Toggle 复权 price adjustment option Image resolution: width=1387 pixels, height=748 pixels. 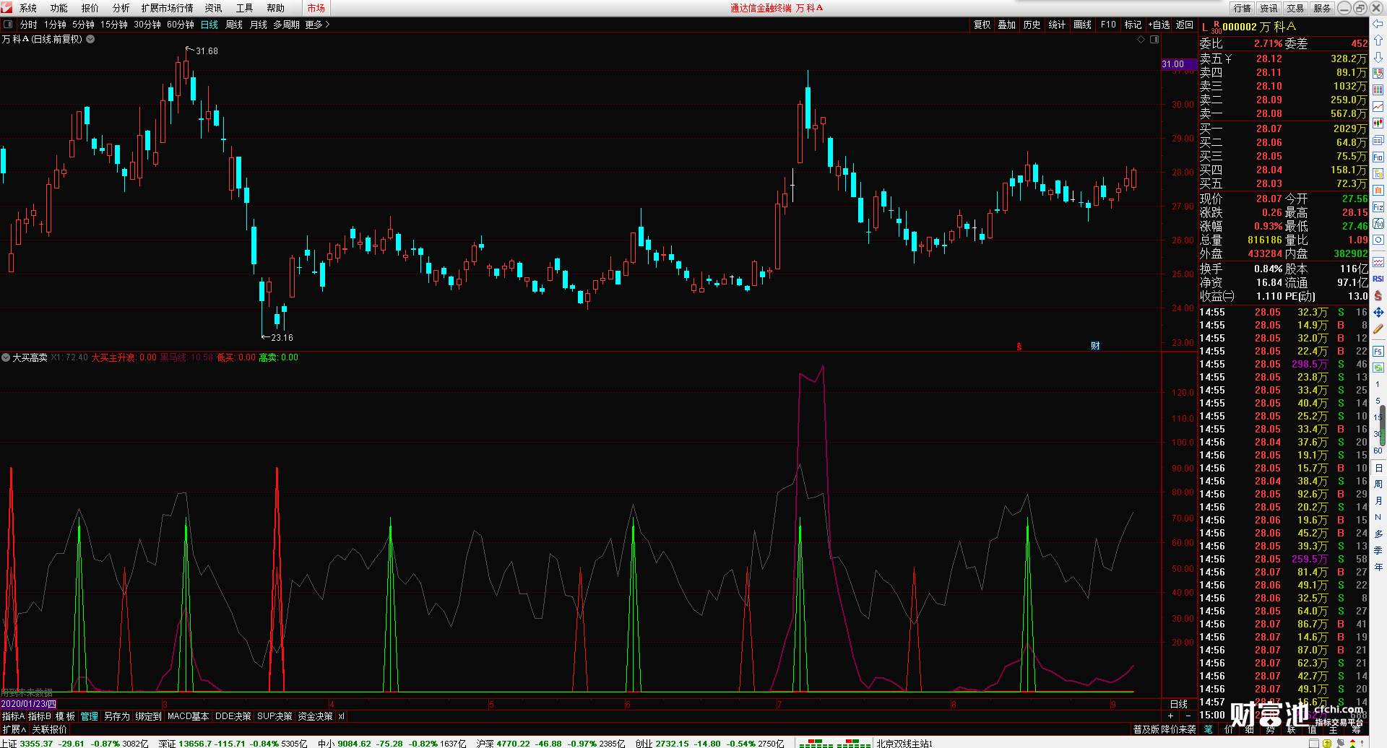click(982, 25)
